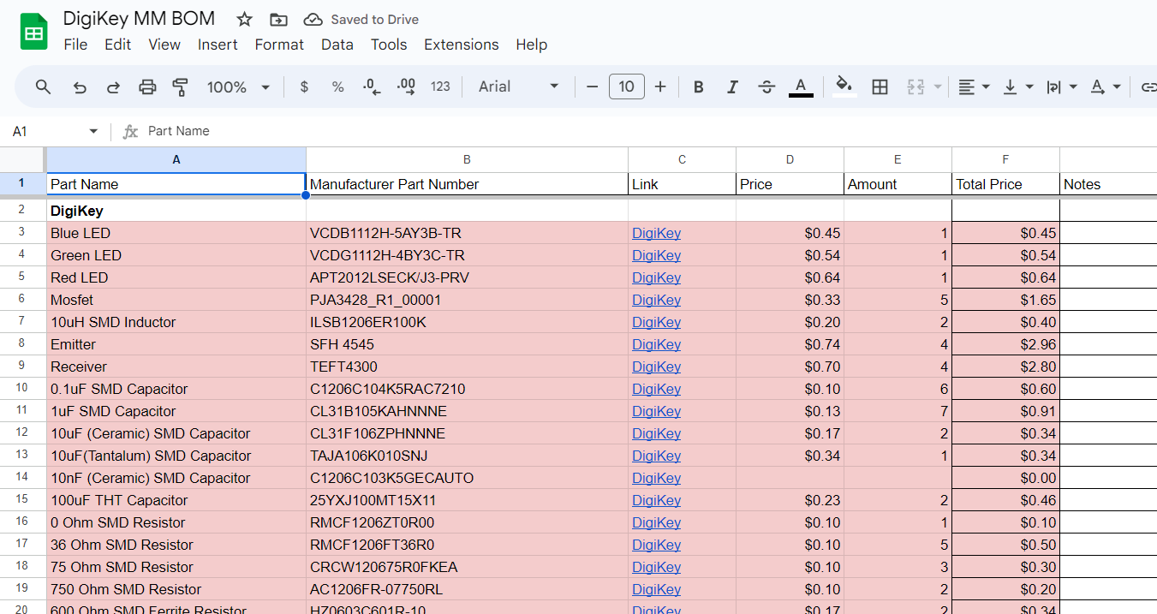Screen dimensions: 1157x614
Task: Decrease font size with minus button
Action: click(592, 86)
